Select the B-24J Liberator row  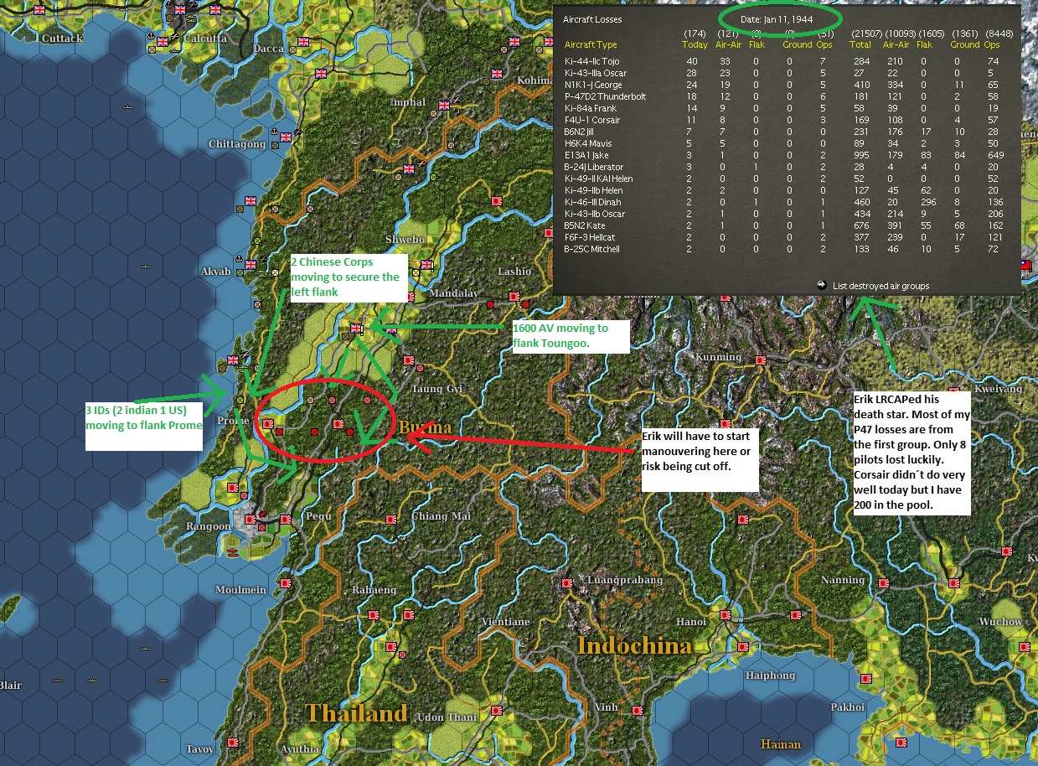point(783,167)
